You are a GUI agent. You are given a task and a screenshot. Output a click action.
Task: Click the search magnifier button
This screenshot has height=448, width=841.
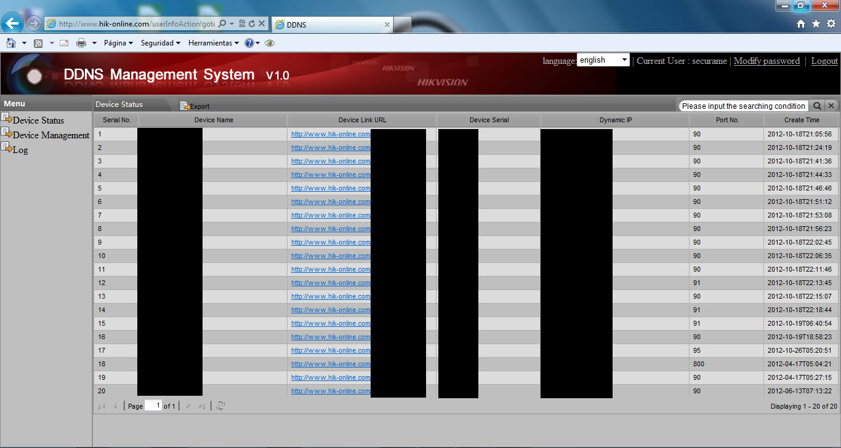tap(817, 106)
